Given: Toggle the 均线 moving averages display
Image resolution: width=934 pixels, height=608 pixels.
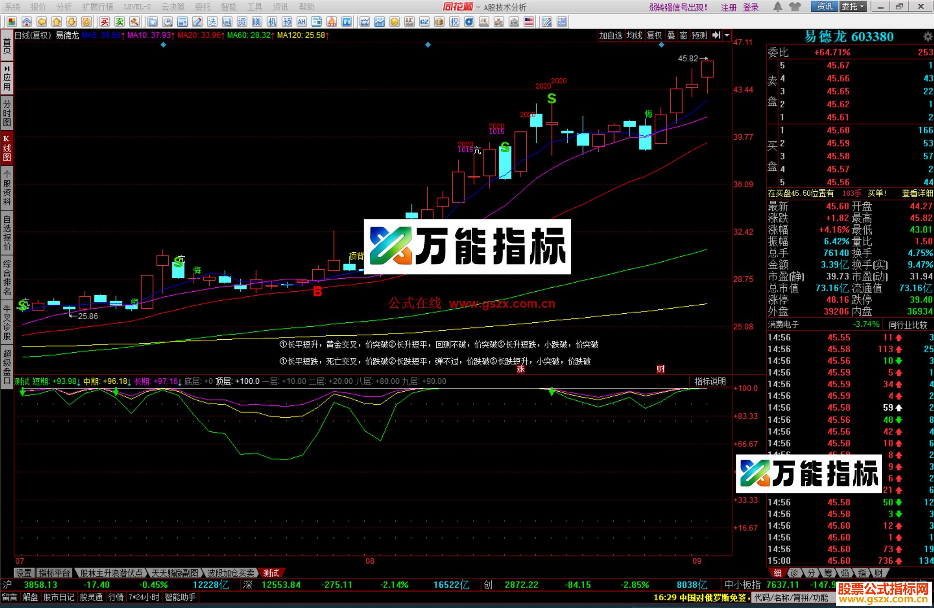Looking at the screenshot, I should click(x=634, y=36).
